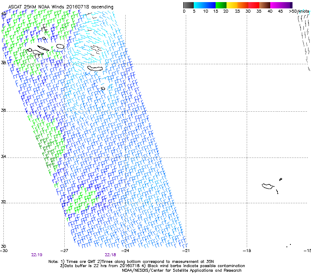Screen dimensions: 311x273
Task: Click the '34' latitude axis label
Action: click(3, 157)
